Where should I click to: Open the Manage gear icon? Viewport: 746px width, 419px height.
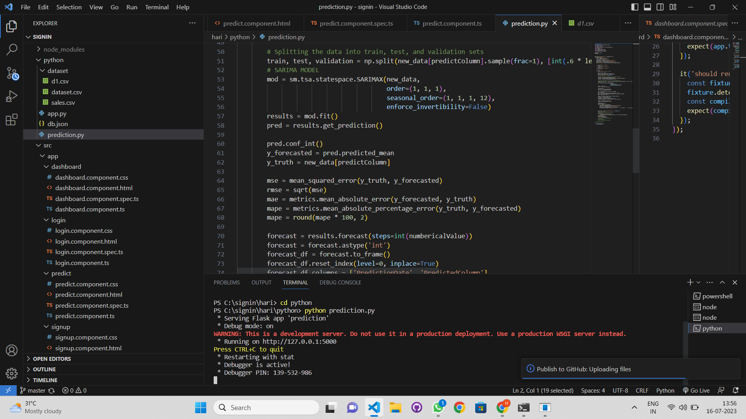coord(12,373)
